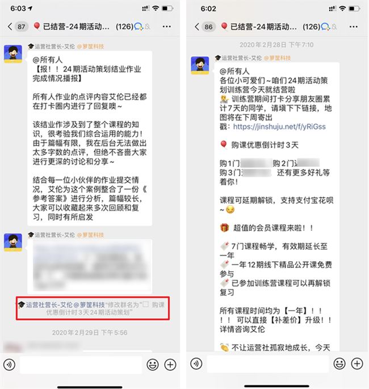Tap the message text field in left chat
The image size is (369, 389).
point(81,365)
